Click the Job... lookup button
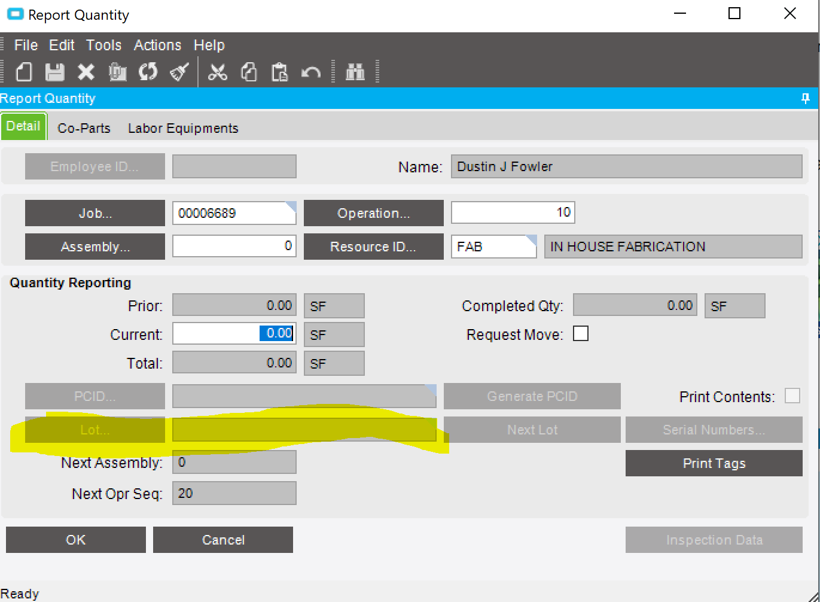The height and width of the screenshot is (602, 820). pyautogui.click(x=95, y=213)
